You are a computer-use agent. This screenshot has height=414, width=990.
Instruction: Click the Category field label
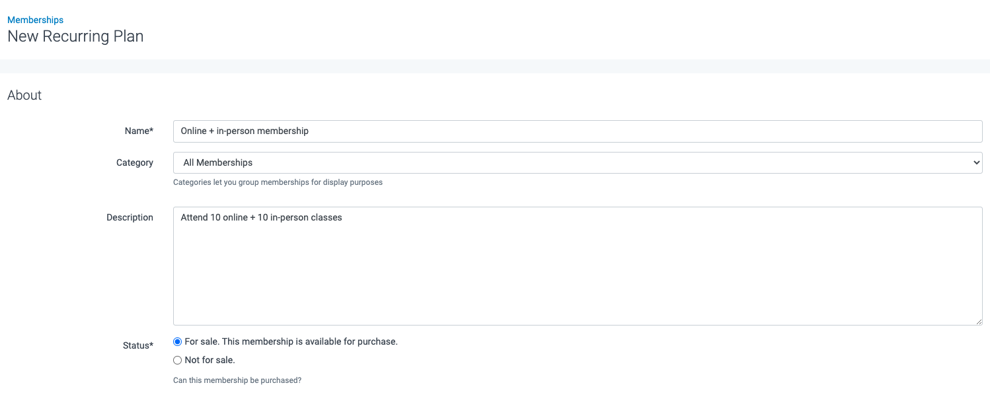pyautogui.click(x=135, y=162)
